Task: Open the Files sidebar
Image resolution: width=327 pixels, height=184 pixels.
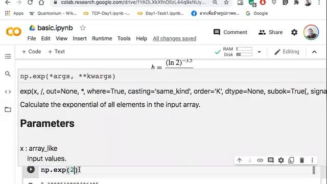Action: [x=8, y=109]
